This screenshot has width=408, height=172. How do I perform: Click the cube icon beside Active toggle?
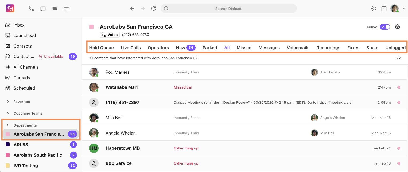tap(398, 27)
